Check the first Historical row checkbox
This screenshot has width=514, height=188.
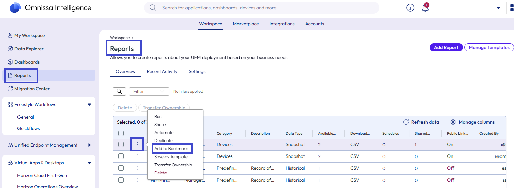[121, 168]
